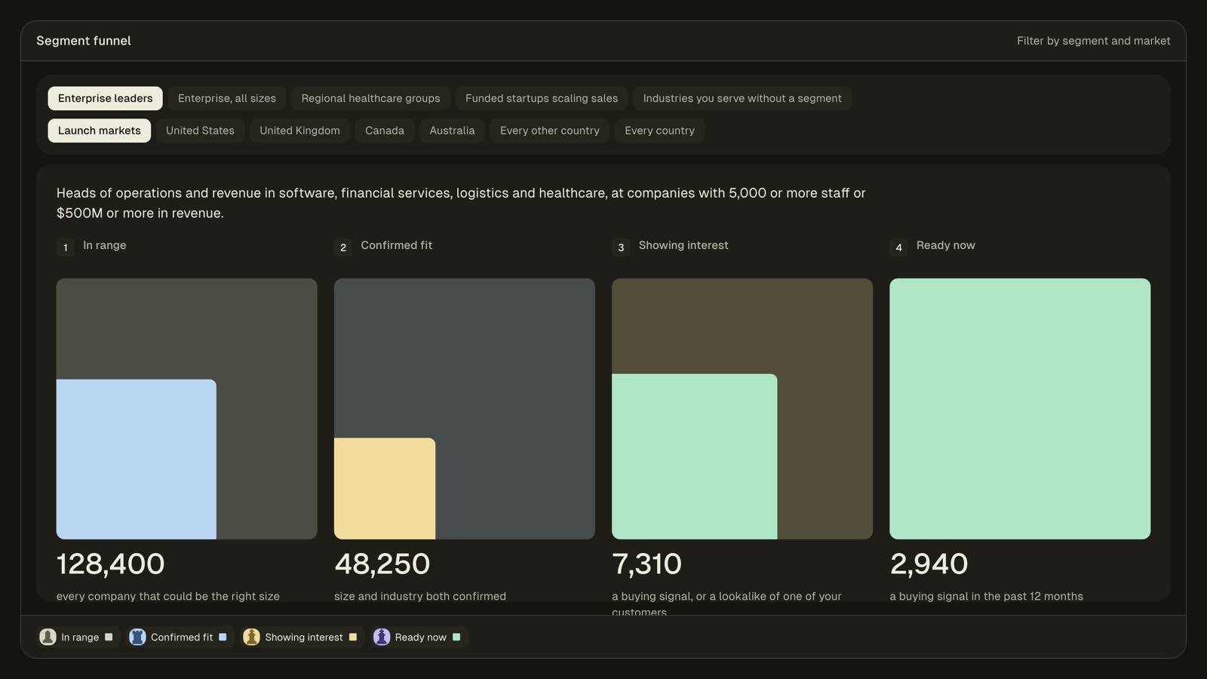Image resolution: width=1207 pixels, height=679 pixels.
Task: Click the green swatch in the Ready now legend
Action: [x=456, y=637]
